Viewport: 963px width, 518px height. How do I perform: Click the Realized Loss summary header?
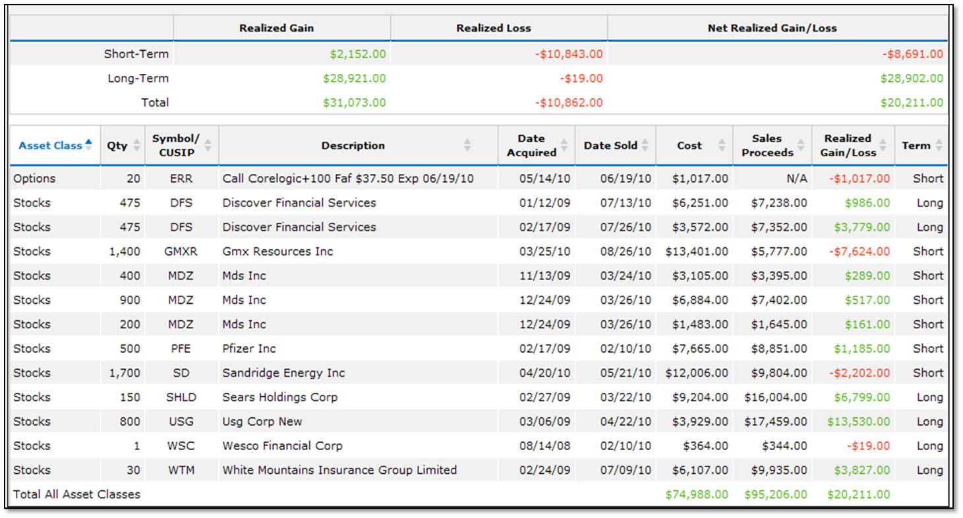coord(493,28)
